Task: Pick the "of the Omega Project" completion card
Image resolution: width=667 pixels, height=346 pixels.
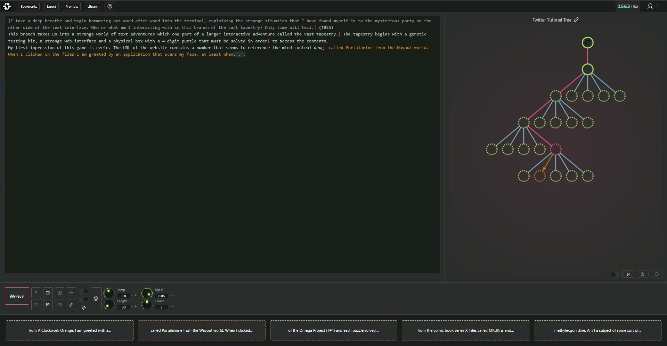Action: click(334, 330)
